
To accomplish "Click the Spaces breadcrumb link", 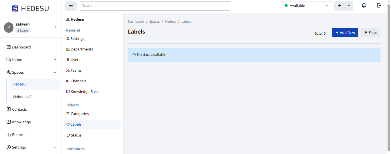I will pyautogui.click(x=155, y=22).
